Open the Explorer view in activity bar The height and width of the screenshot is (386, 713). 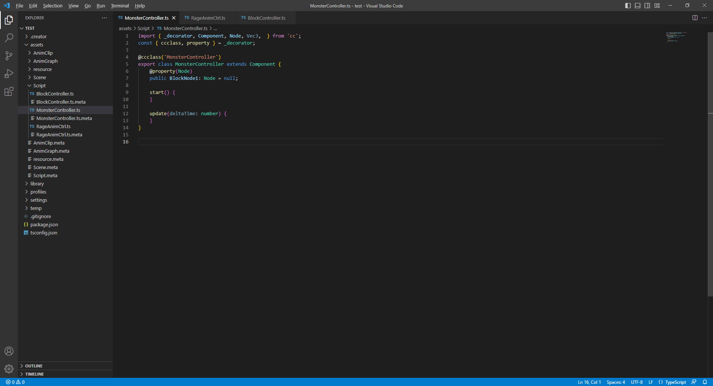click(9, 20)
